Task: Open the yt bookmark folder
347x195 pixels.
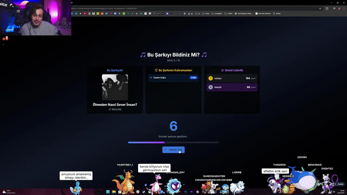Action: [198, 14]
